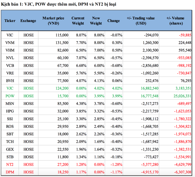Image resolution: width=195 pixels, height=177 pixels.
Task: Select the Market price (VND) header
Action: tap(53, 21)
